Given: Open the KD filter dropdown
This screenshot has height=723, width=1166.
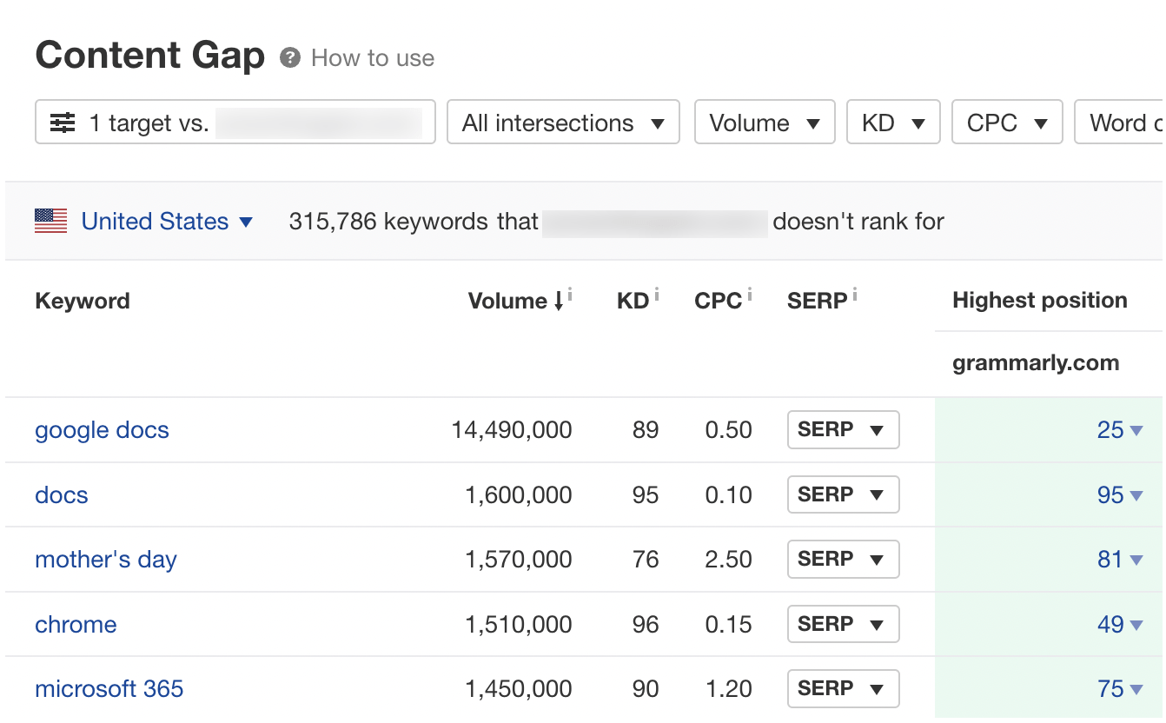Looking at the screenshot, I should (x=893, y=123).
